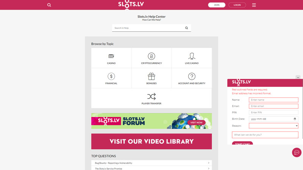
Task: Click the JOIN button
Action: coord(217,5)
